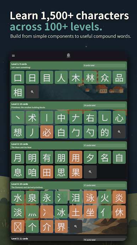
Task: Tap the 思 character card
Action: pyautogui.click(x=61, y=172)
